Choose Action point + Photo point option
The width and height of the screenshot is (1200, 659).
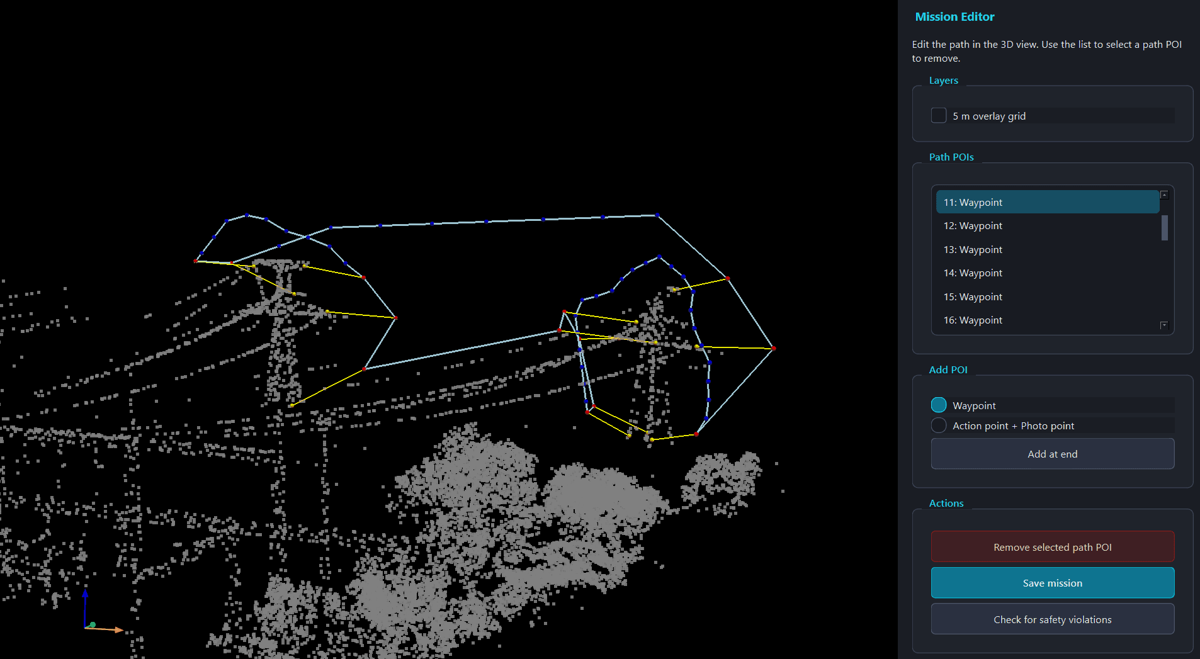(x=938, y=425)
